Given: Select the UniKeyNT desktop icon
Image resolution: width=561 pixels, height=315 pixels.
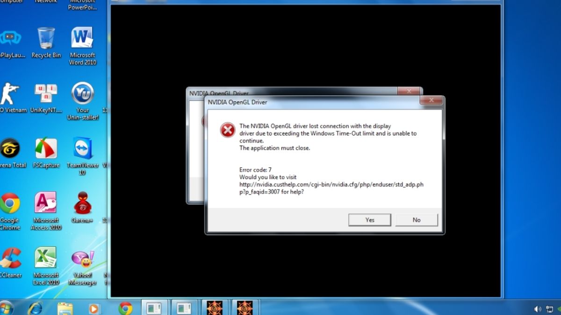Looking at the screenshot, I should (46, 98).
